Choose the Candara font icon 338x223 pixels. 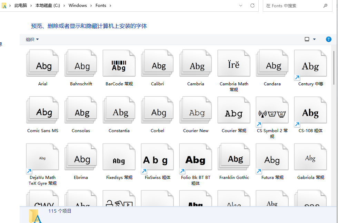click(272, 63)
